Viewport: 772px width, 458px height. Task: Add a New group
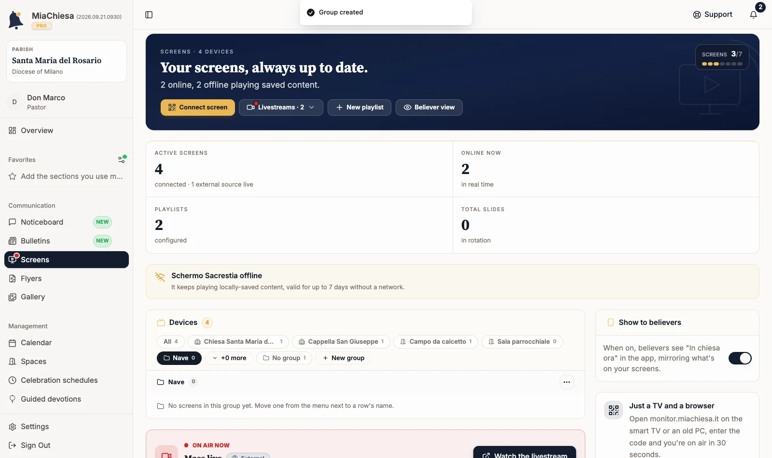343,358
